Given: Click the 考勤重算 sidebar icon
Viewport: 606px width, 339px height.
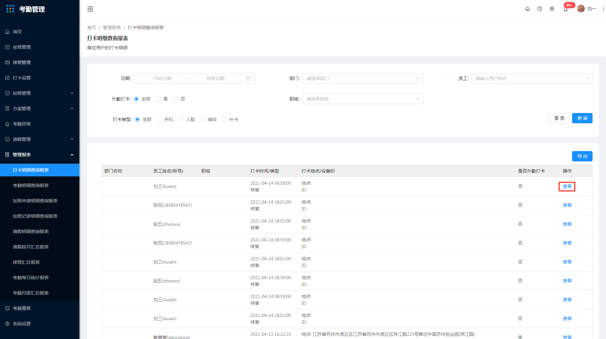Looking at the screenshot, I should pyautogui.click(x=7, y=308).
